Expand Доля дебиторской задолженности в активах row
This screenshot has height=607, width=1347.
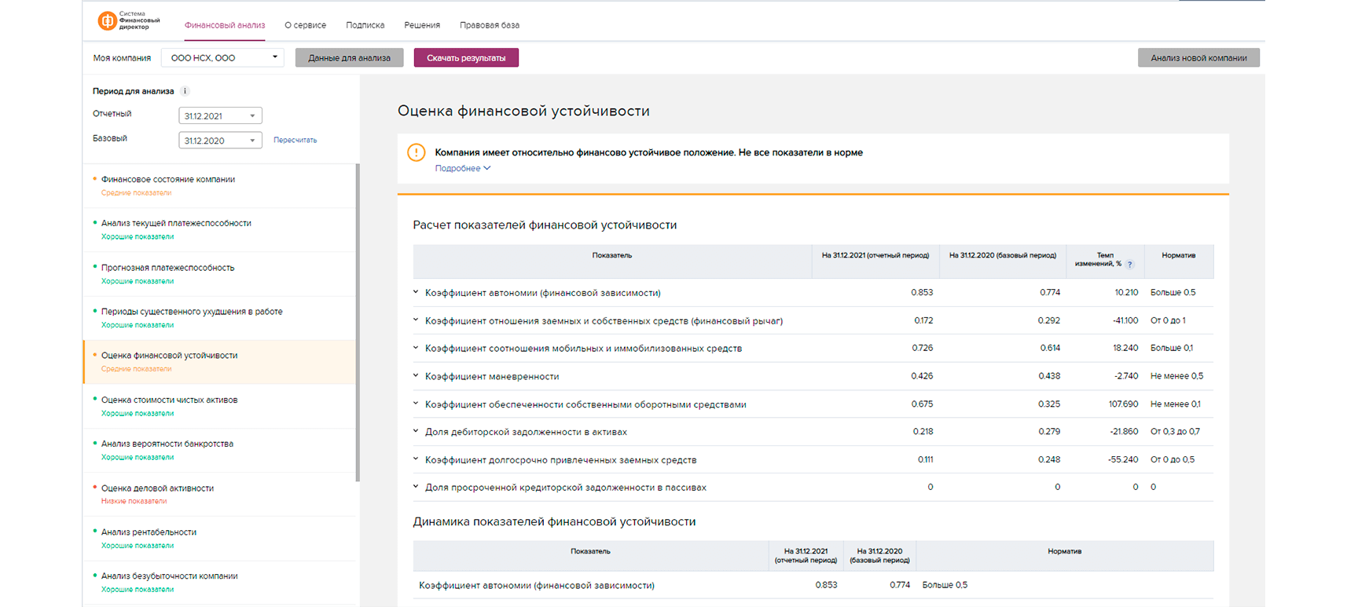pyautogui.click(x=416, y=432)
